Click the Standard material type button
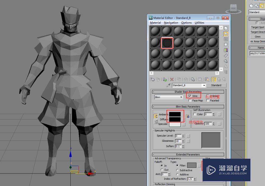 point(216,85)
